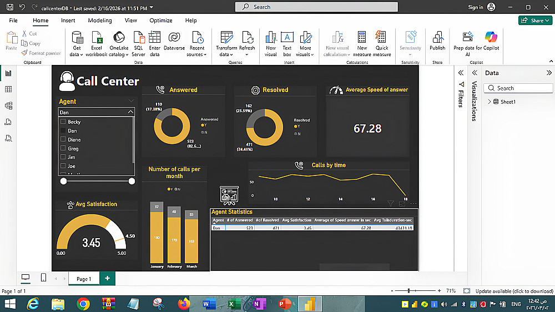The image size is (555, 312).
Task: Open More options on table visual
Action: (413, 204)
